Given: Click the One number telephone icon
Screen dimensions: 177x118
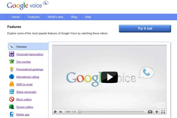Looking at the screenshot, I should click(12, 62).
